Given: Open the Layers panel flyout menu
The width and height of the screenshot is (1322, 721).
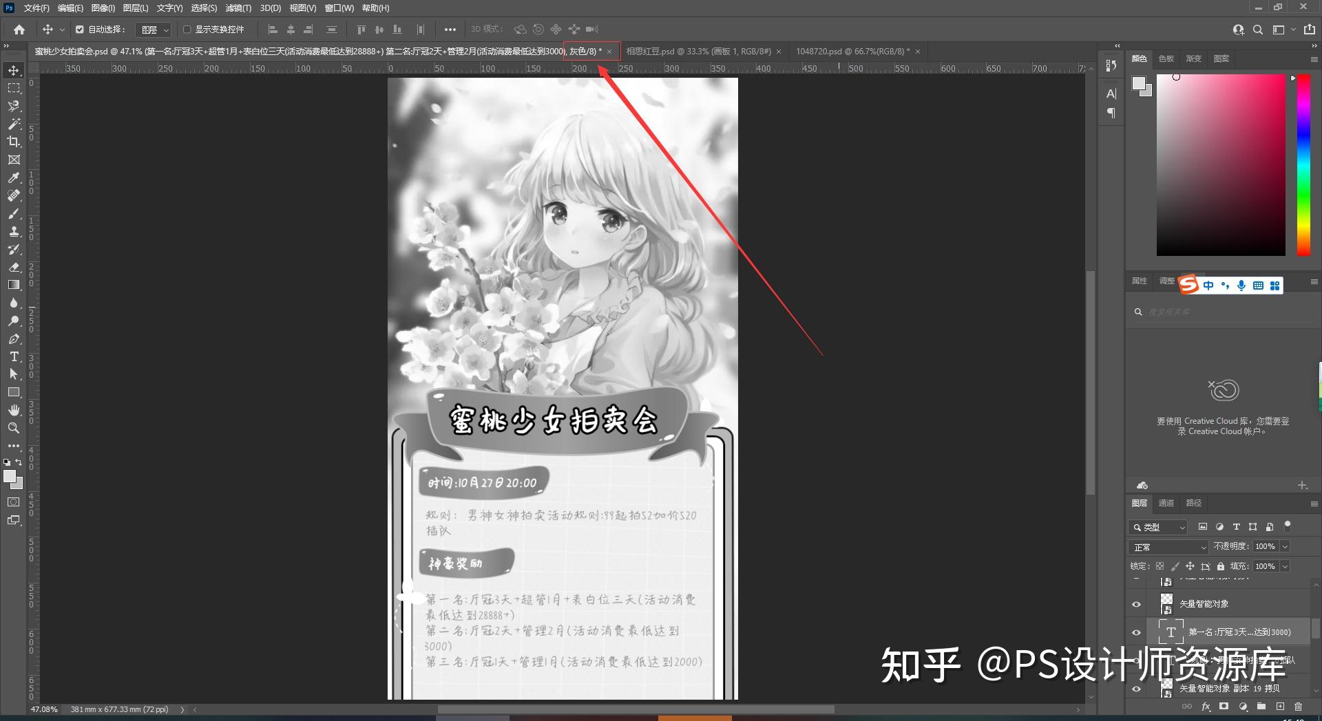Looking at the screenshot, I should [1314, 504].
